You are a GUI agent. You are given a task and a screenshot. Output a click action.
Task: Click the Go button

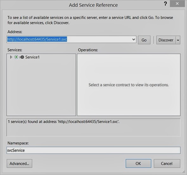tap(144, 40)
